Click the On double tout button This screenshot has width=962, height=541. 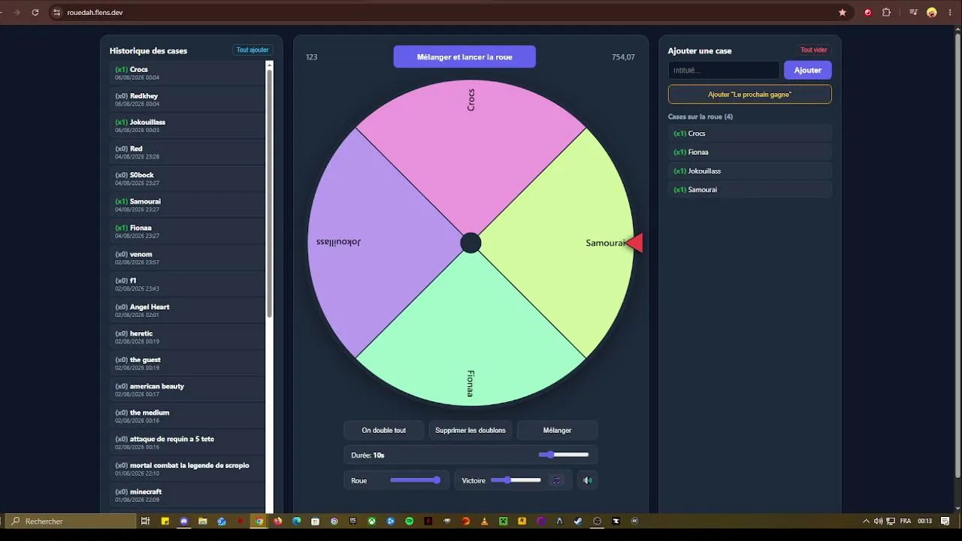tap(384, 431)
